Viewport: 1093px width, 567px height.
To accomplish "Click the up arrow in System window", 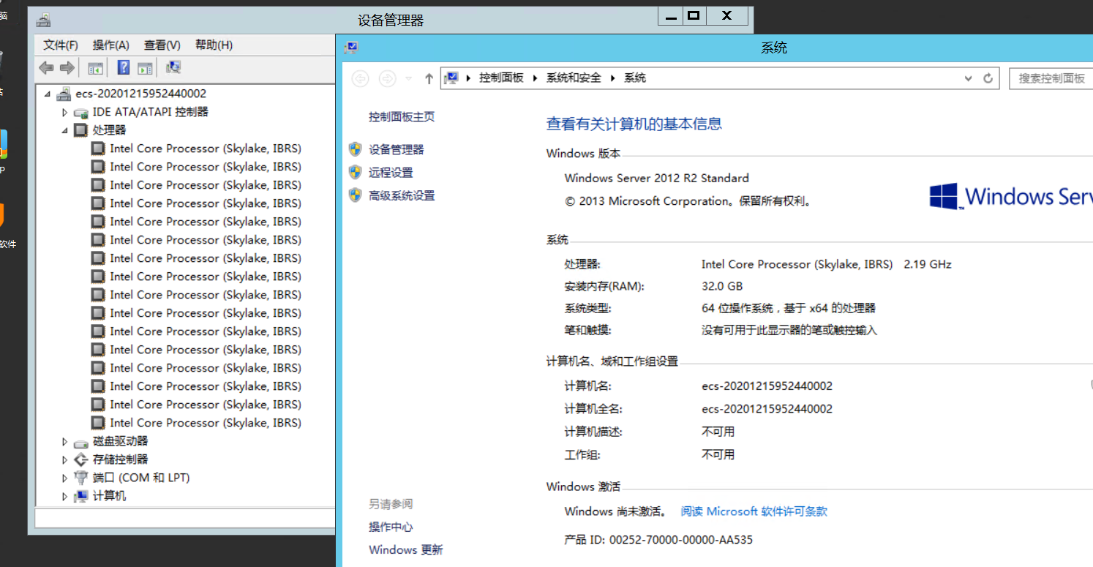I will [x=429, y=78].
